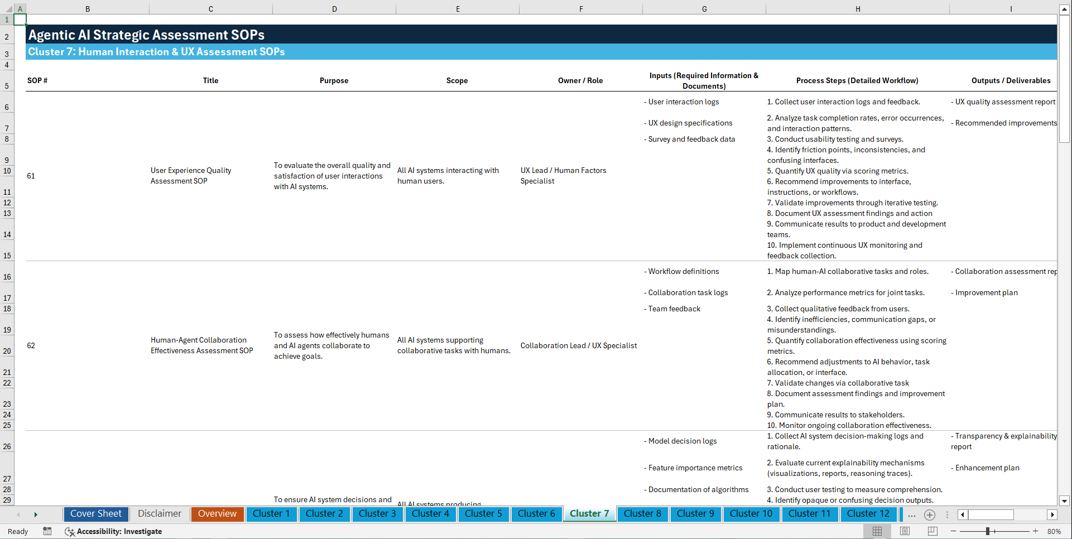Screen dimensions: 1072x539
Task: Open the Disclaimer sheet
Action: [x=159, y=514]
